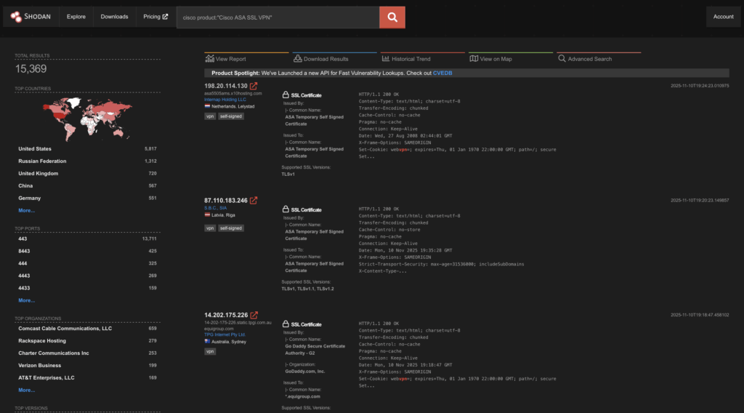Click inside the search query field
Viewport: 744px width, 413px height.
coord(276,17)
